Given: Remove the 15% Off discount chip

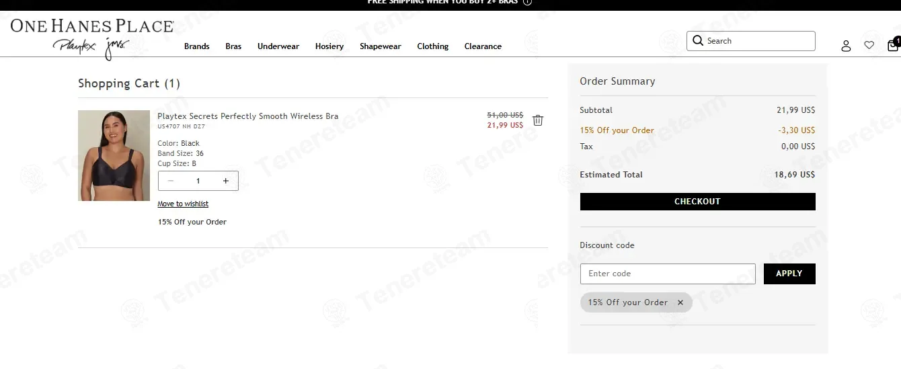Looking at the screenshot, I should (x=680, y=302).
